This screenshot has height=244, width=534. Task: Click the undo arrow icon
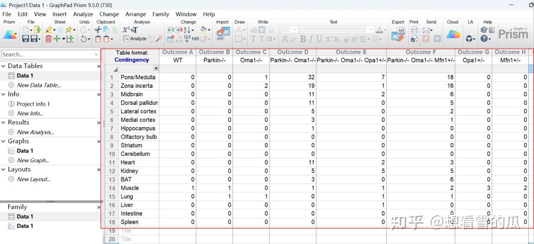pos(83,39)
